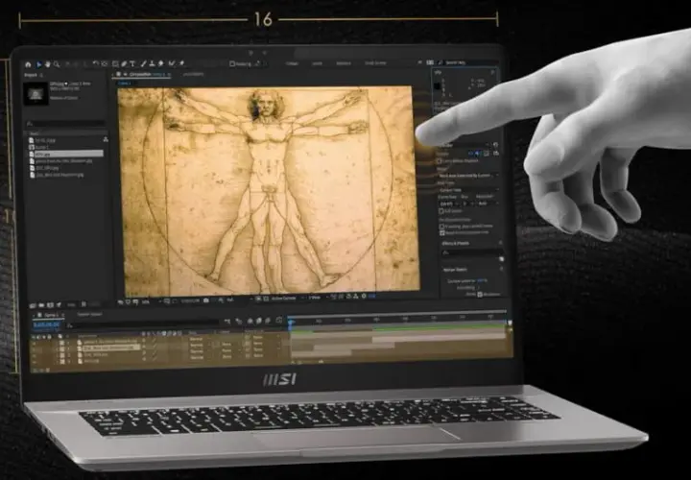This screenshot has width=691, height=480.
Task: Open the Graph Editor icon
Action: pos(279,321)
